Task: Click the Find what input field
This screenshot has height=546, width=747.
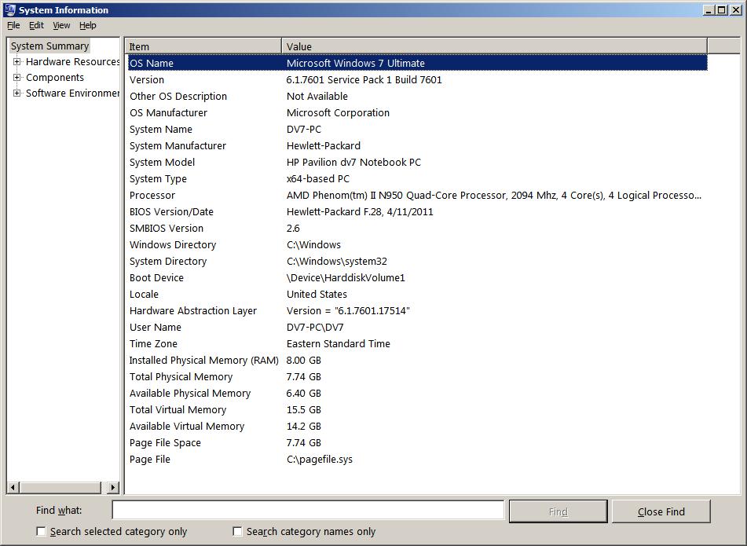Action: pos(308,511)
